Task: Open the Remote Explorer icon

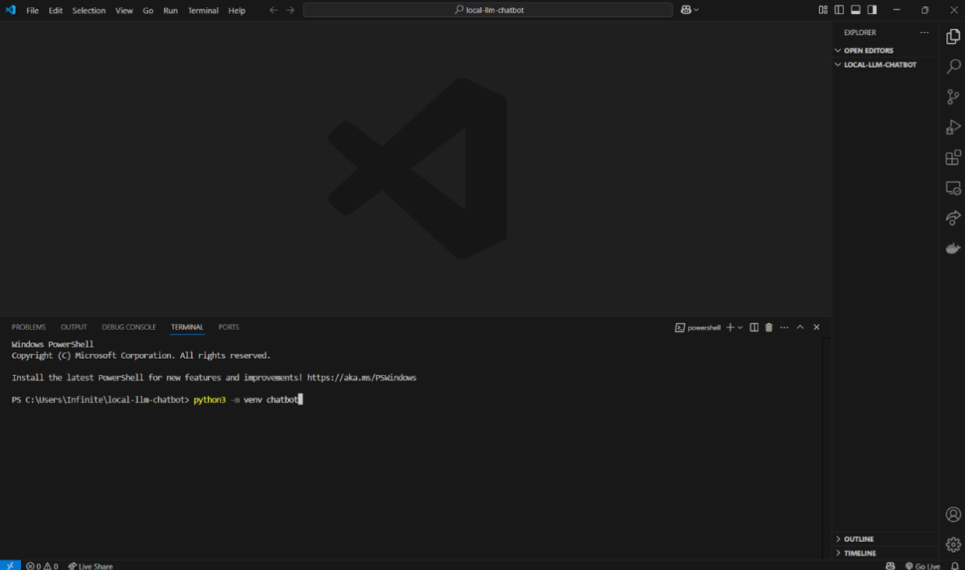Action: tap(953, 188)
